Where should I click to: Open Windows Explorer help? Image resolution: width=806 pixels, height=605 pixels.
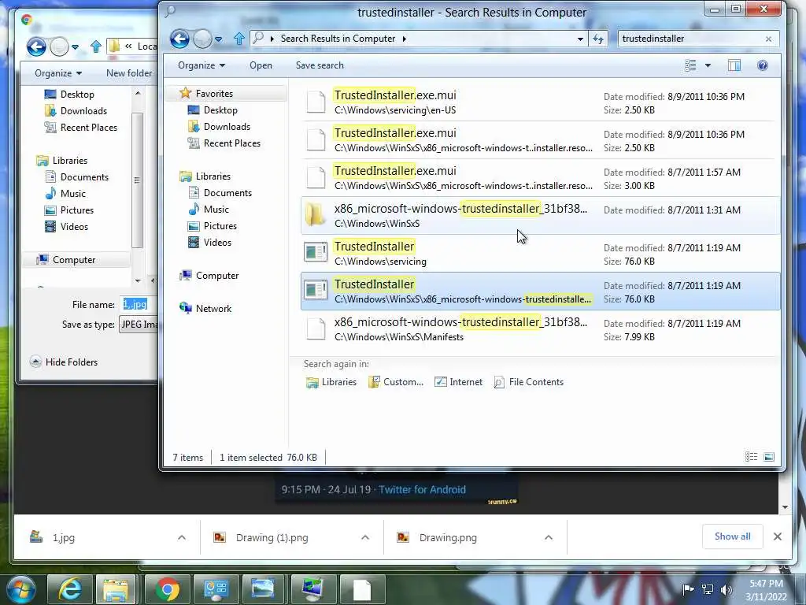763,65
